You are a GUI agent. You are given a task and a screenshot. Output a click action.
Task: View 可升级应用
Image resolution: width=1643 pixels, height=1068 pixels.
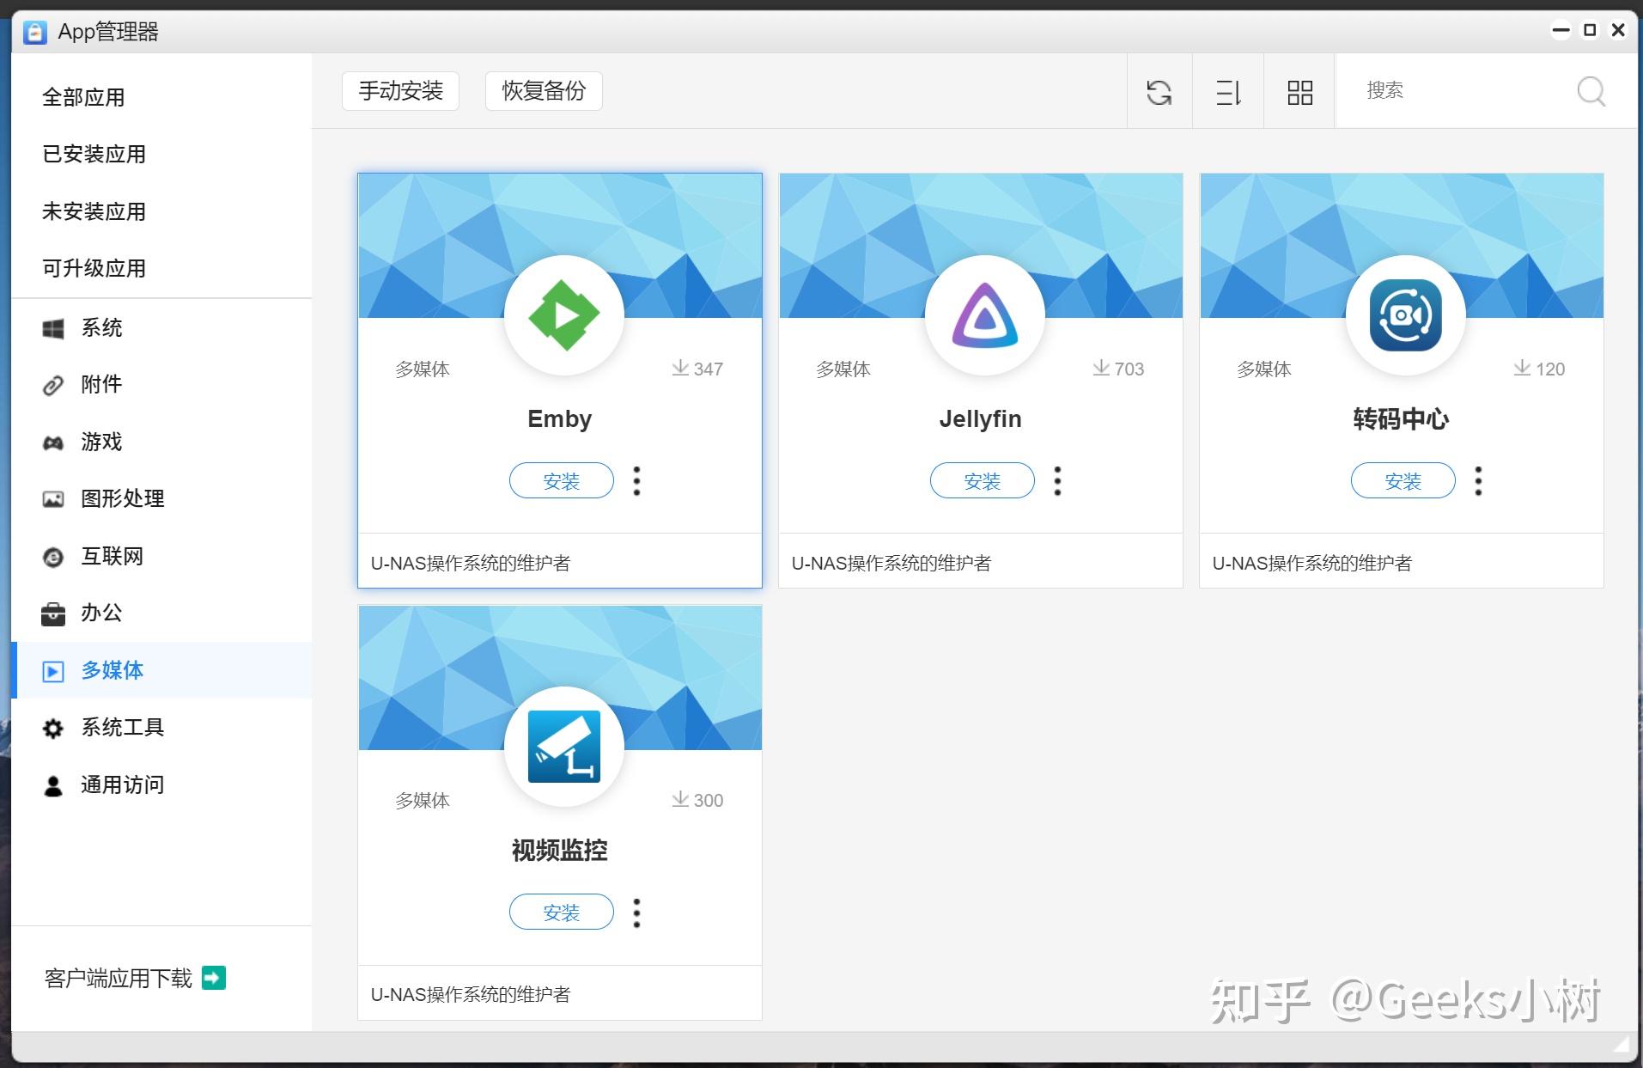94,268
